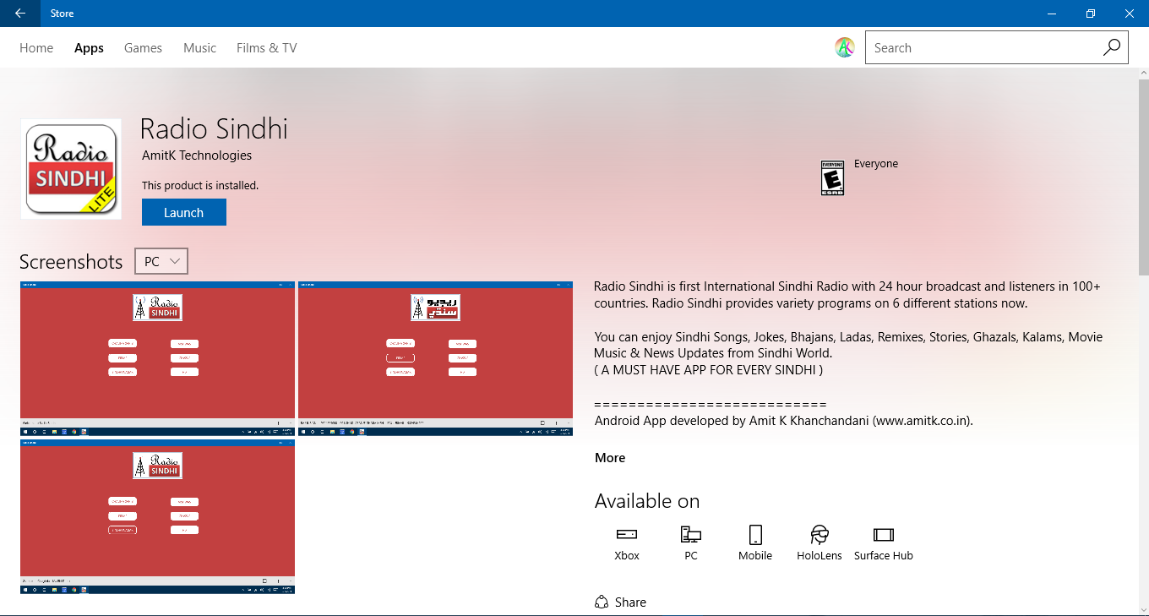Open the third screenshot in bottom row
This screenshot has width=1149, height=616.
pos(158,516)
